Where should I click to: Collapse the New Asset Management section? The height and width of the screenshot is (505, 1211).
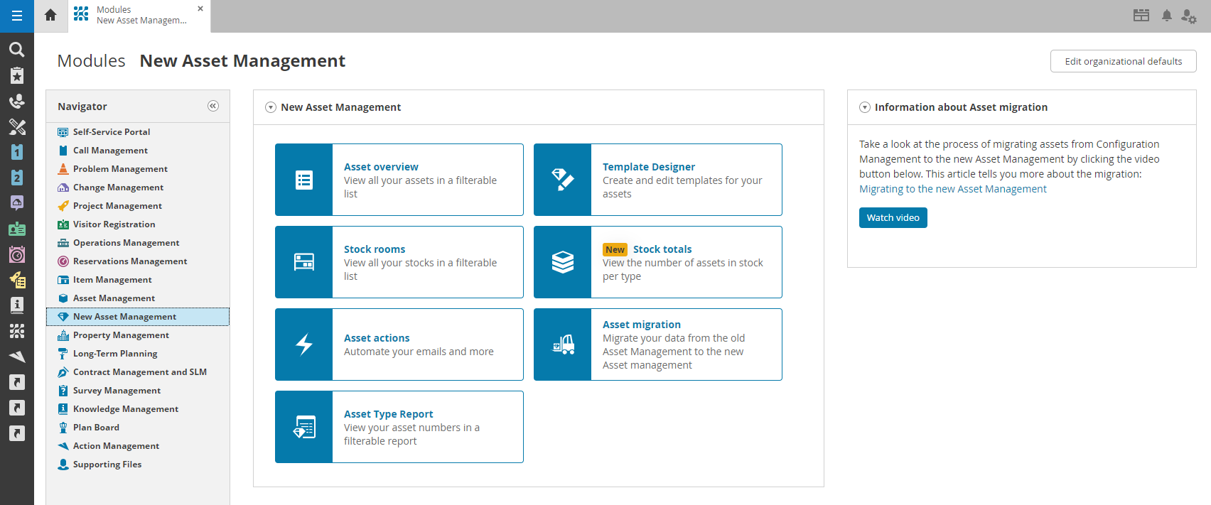(271, 107)
